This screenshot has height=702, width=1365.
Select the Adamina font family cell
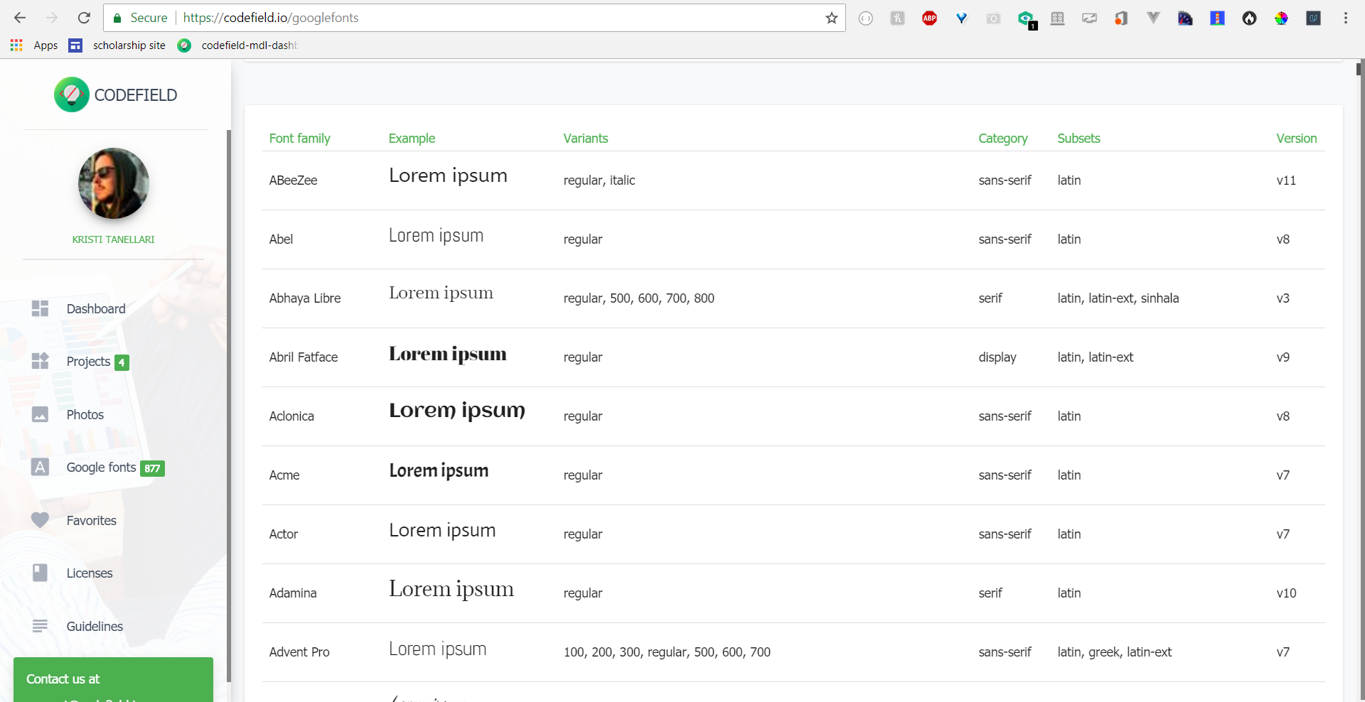(x=293, y=593)
